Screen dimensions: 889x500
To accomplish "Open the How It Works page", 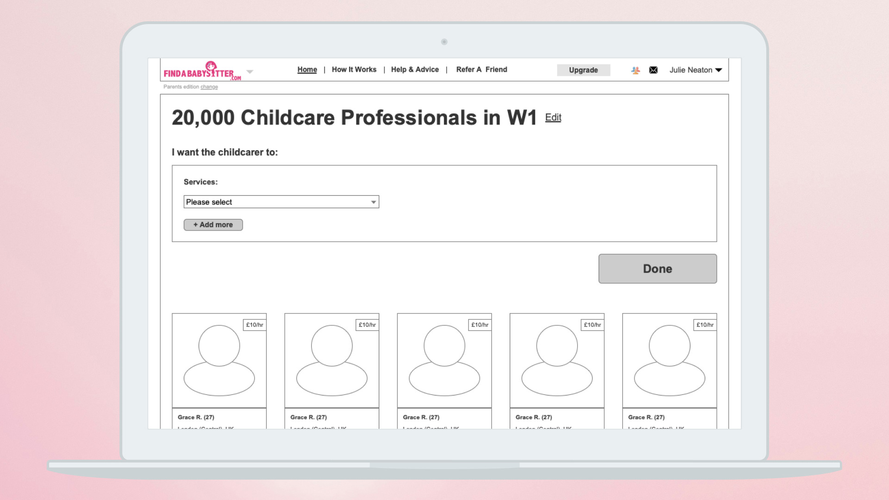I will point(354,69).
